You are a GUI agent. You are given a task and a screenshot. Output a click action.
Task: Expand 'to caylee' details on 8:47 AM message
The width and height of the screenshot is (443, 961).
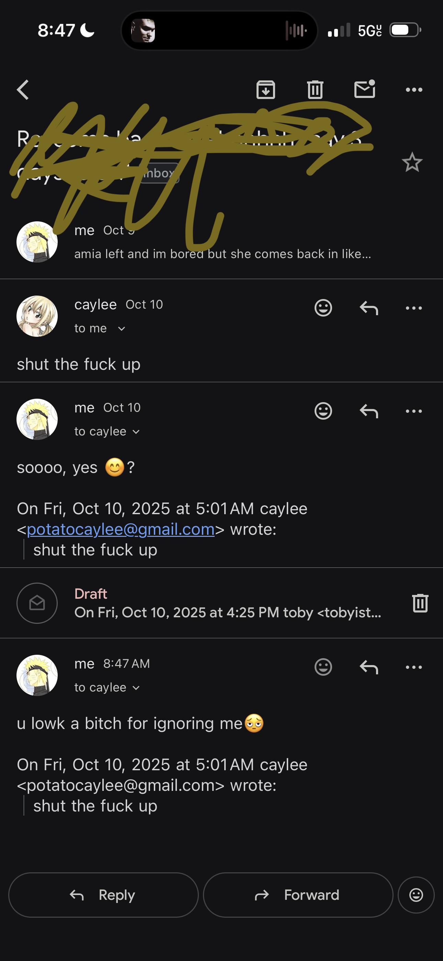(136, 687)
